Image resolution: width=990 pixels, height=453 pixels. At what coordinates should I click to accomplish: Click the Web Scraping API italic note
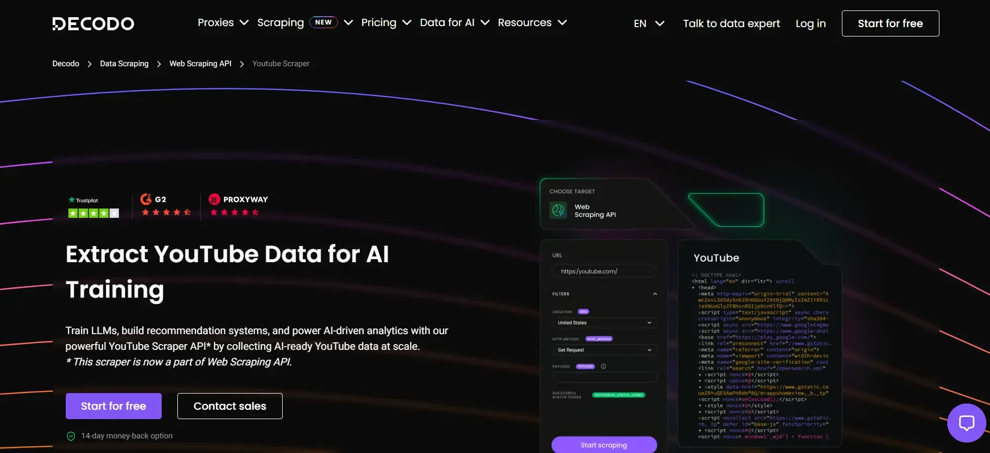coord(179,362)
